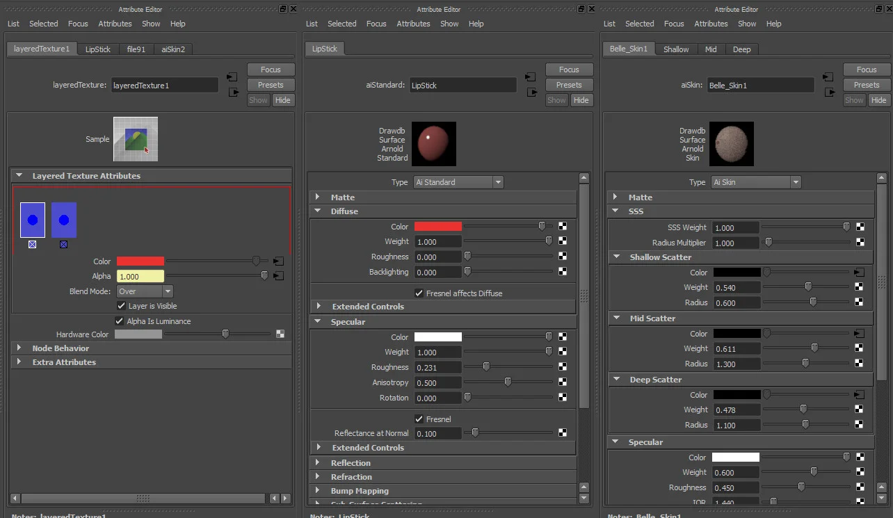893x518 pixels.
Task: Toggle Layer is Visible checkbox
Action: (x=122, y=306)
